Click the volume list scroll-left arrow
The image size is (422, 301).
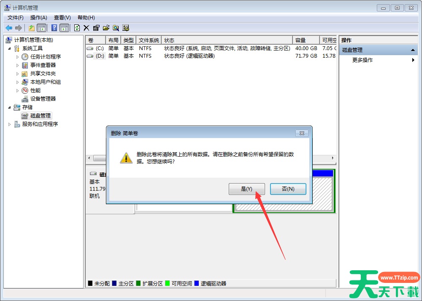pos(89,158)
